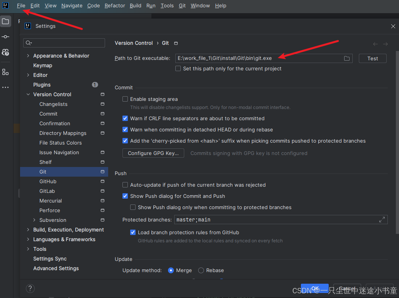Open the Edit menu

point(35,5)
